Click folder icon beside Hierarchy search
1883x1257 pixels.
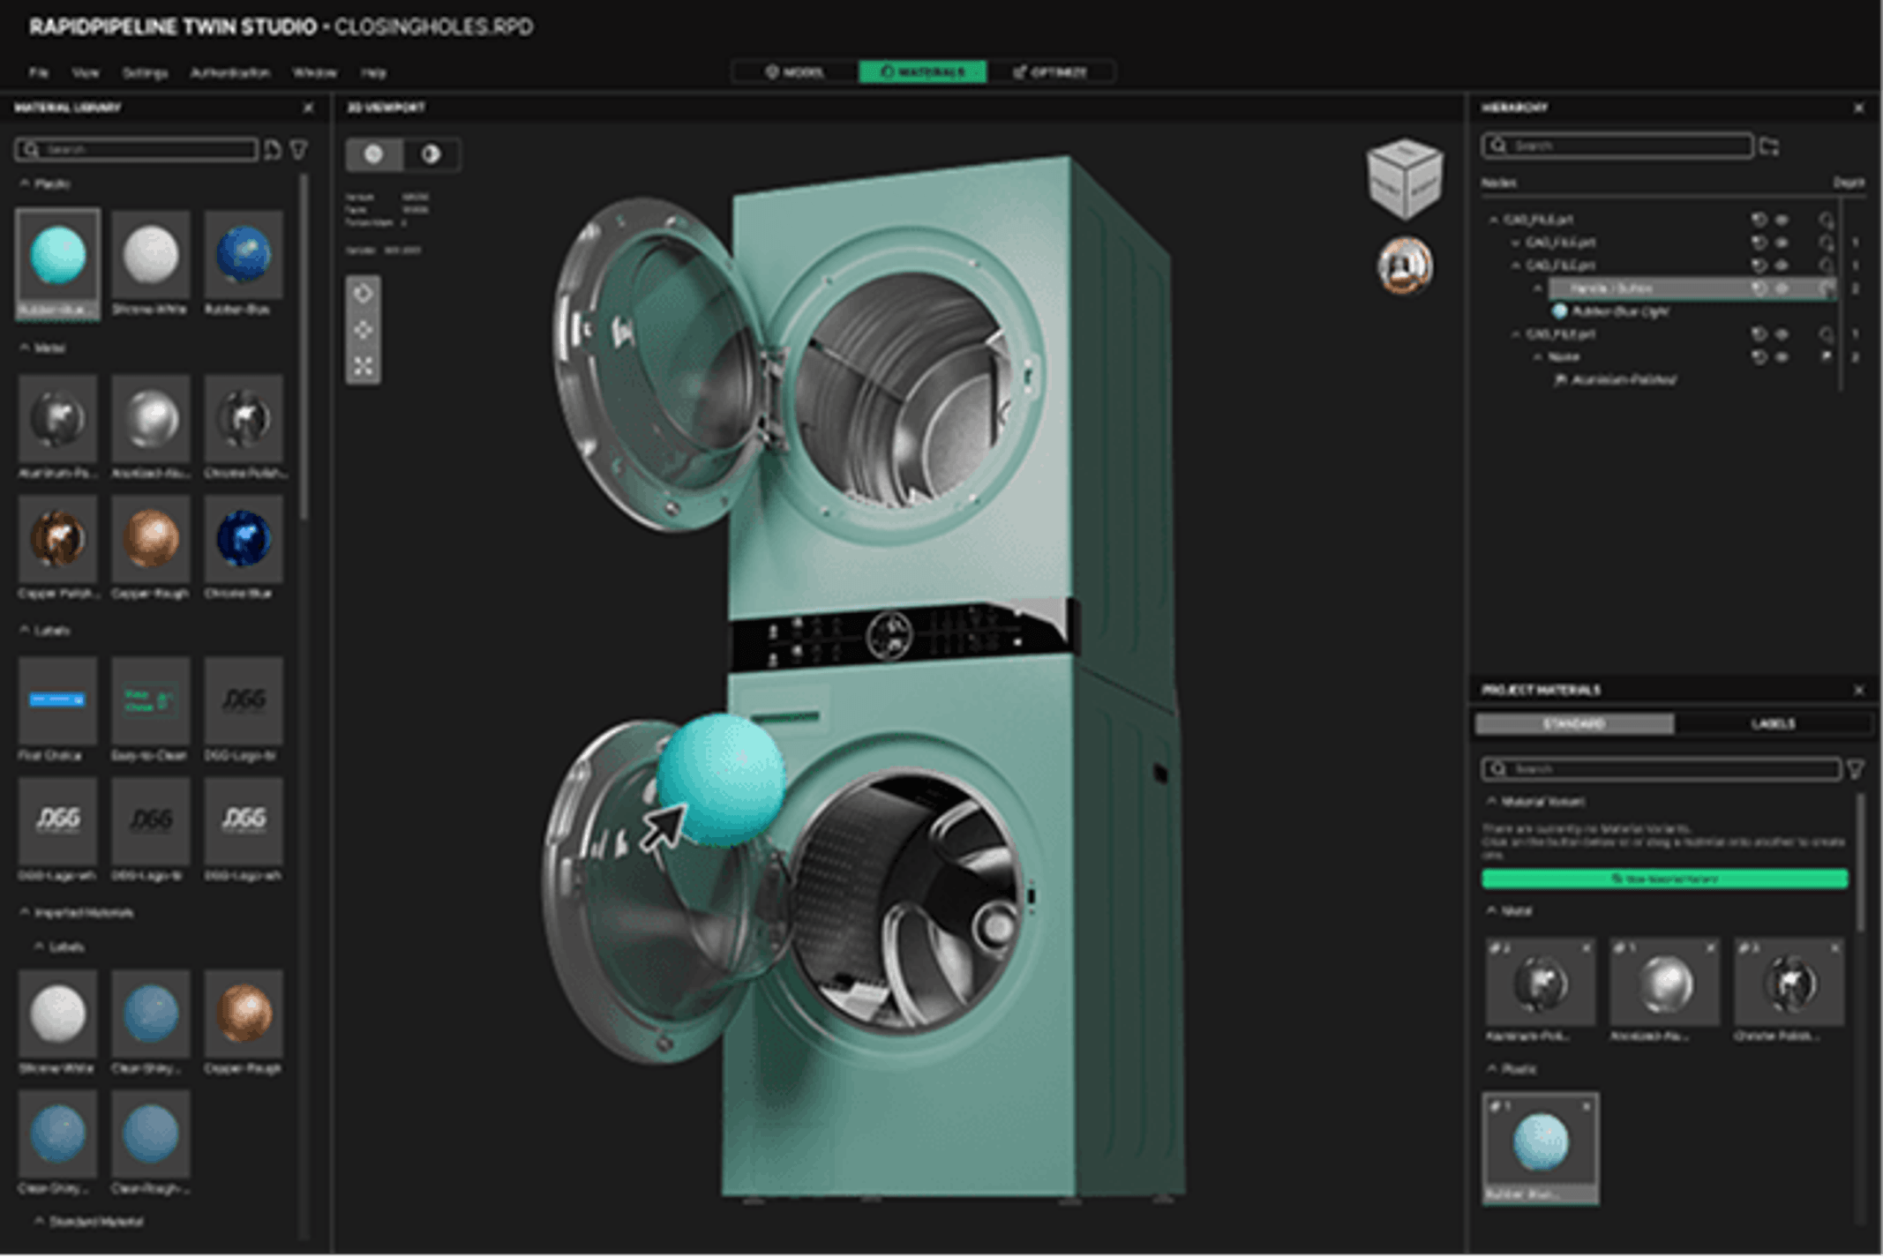pos(1769,146)
